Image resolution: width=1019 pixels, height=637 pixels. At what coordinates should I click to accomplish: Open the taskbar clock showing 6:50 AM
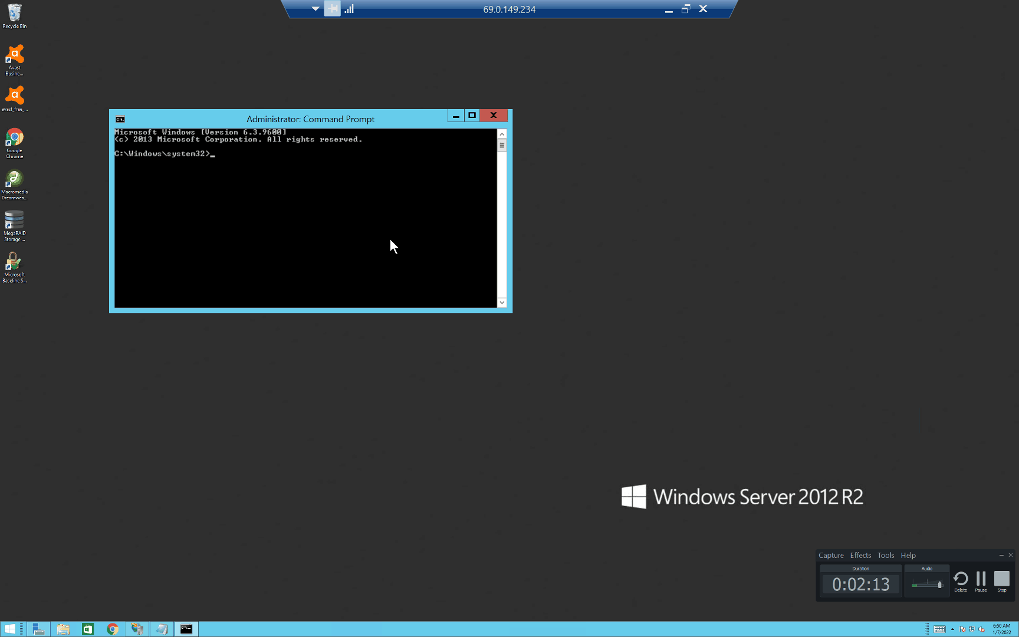[x=1001, y=629]
